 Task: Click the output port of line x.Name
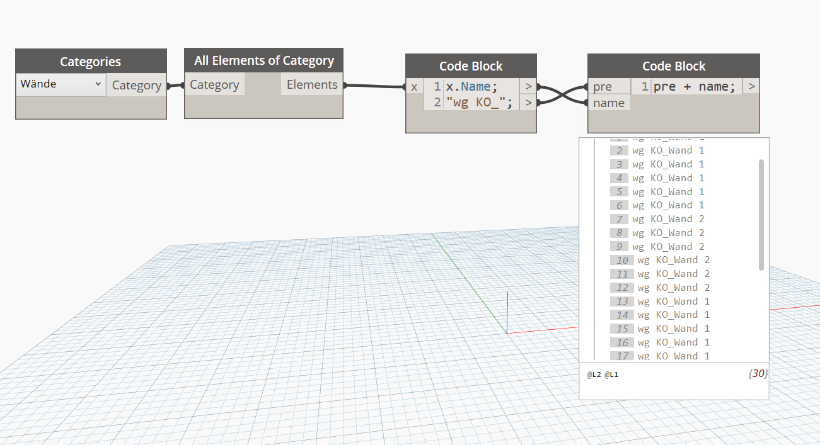click(528, 86)
